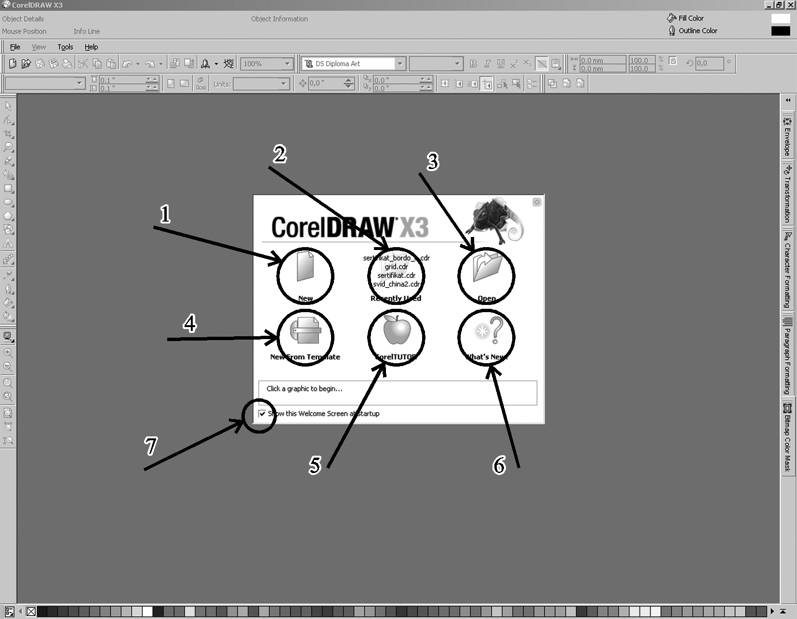Select the Shape tool in the toolbox

(8, 119)
